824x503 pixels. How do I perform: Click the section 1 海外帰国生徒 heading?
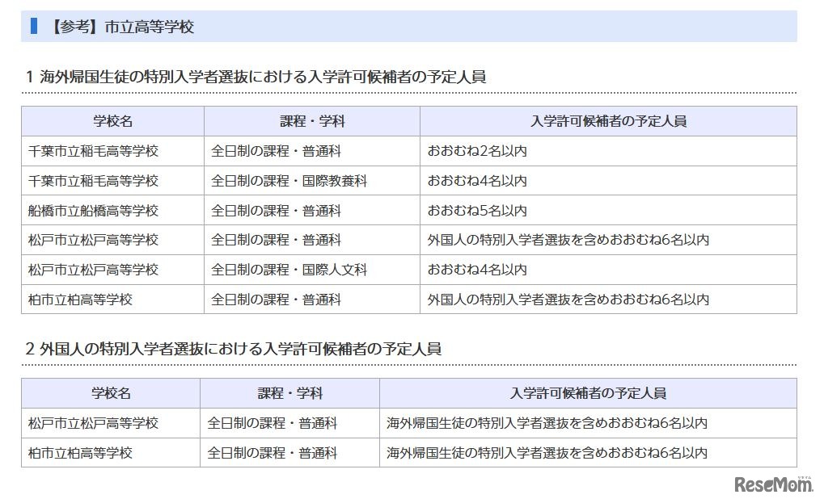(x=256, y=77)
